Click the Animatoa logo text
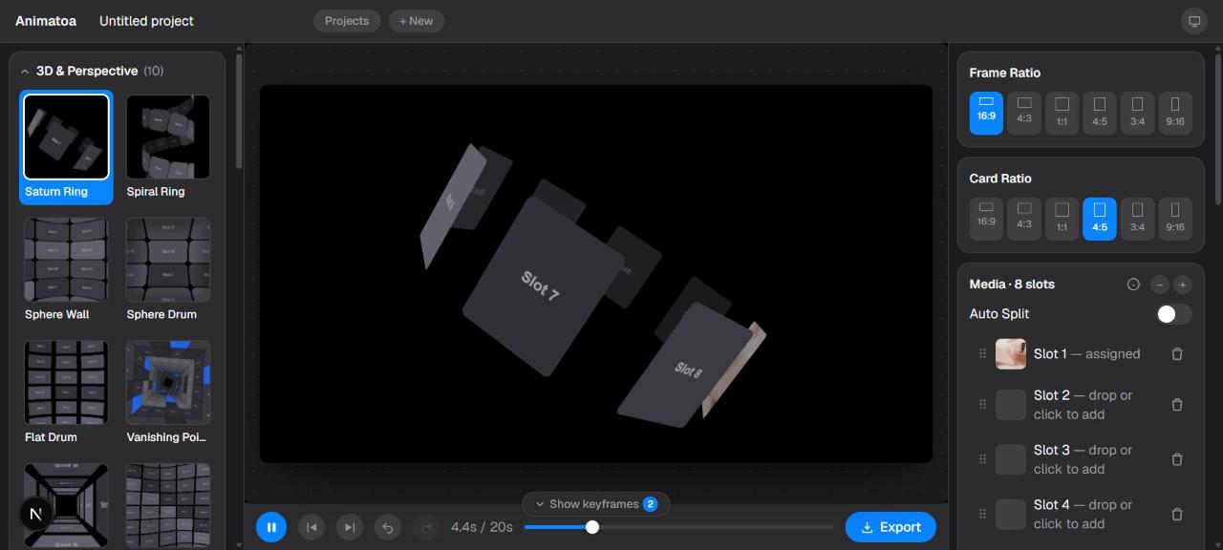The image size is (1223, 550). coord(46,21)
